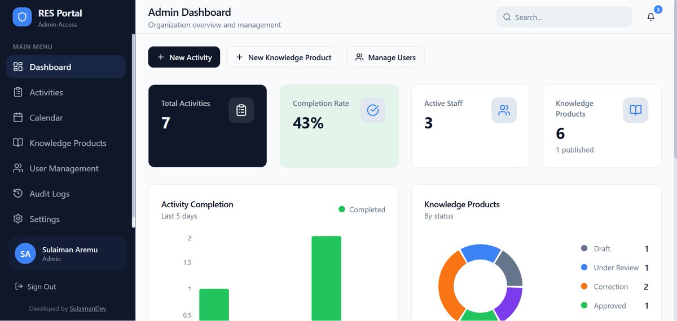Click the green Approved legend swatch
677x321 pixels.
584,306
